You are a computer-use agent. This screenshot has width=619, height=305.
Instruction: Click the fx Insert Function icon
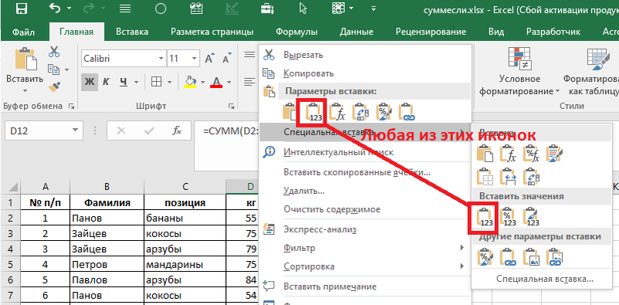[177, 131]
